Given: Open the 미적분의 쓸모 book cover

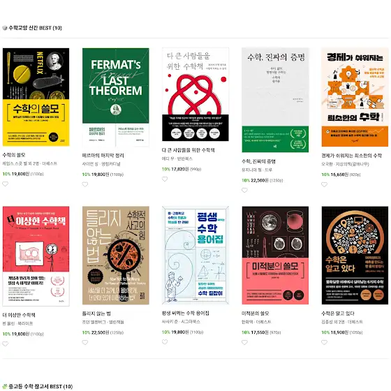Looking at the screenshot, I should point(275,255).
